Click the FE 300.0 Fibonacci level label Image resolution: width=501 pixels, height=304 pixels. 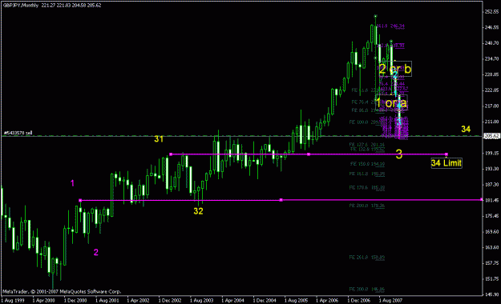(x=367, y=290)
